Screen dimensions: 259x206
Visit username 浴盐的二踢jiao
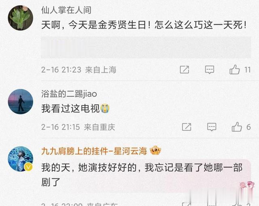(69, 94)
